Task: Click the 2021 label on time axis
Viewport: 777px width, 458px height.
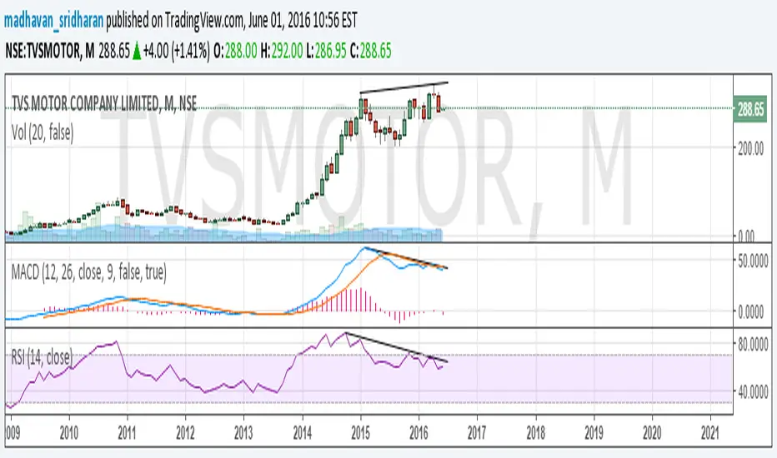Action: 710,433
